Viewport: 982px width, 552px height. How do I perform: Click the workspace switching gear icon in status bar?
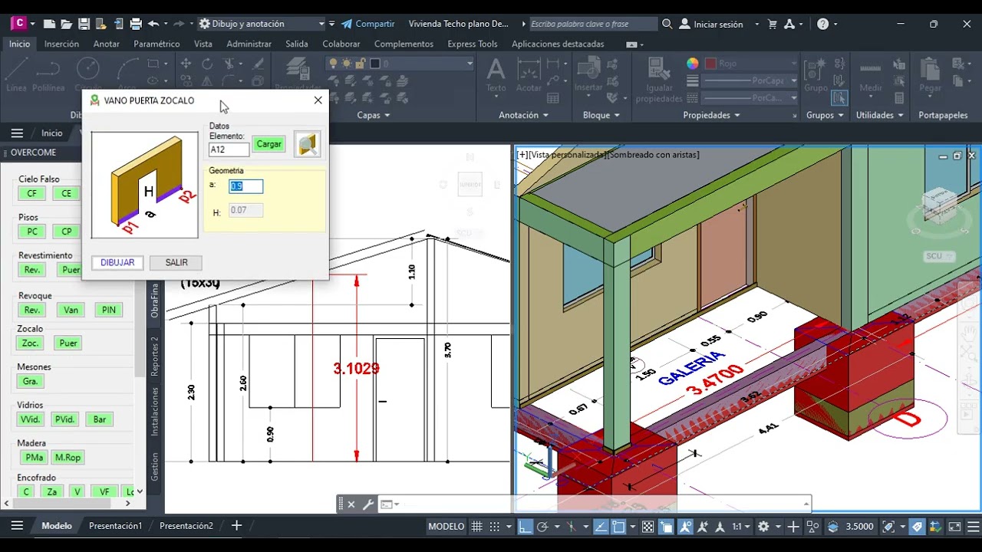[763, 527]
